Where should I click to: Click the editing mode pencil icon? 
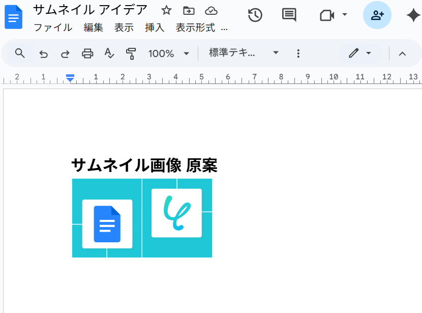click(x=354, y=53)
